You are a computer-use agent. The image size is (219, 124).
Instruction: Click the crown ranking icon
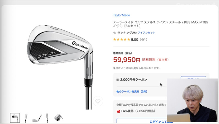[x=115, y=33]
